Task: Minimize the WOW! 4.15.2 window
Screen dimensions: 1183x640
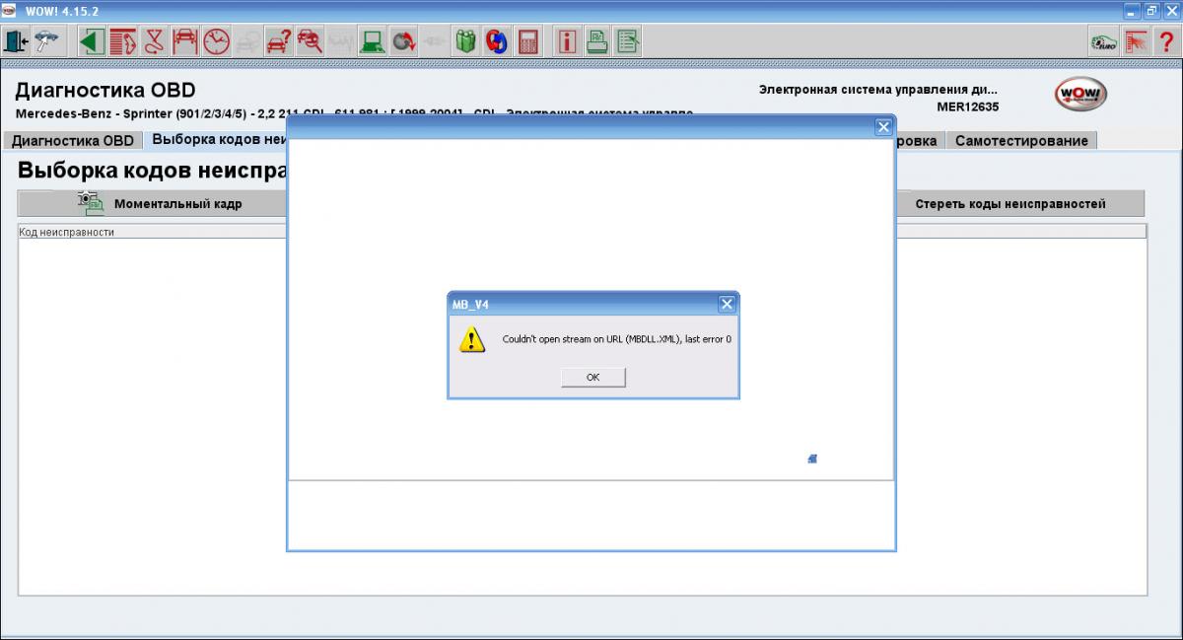Action: (1131, 10)
